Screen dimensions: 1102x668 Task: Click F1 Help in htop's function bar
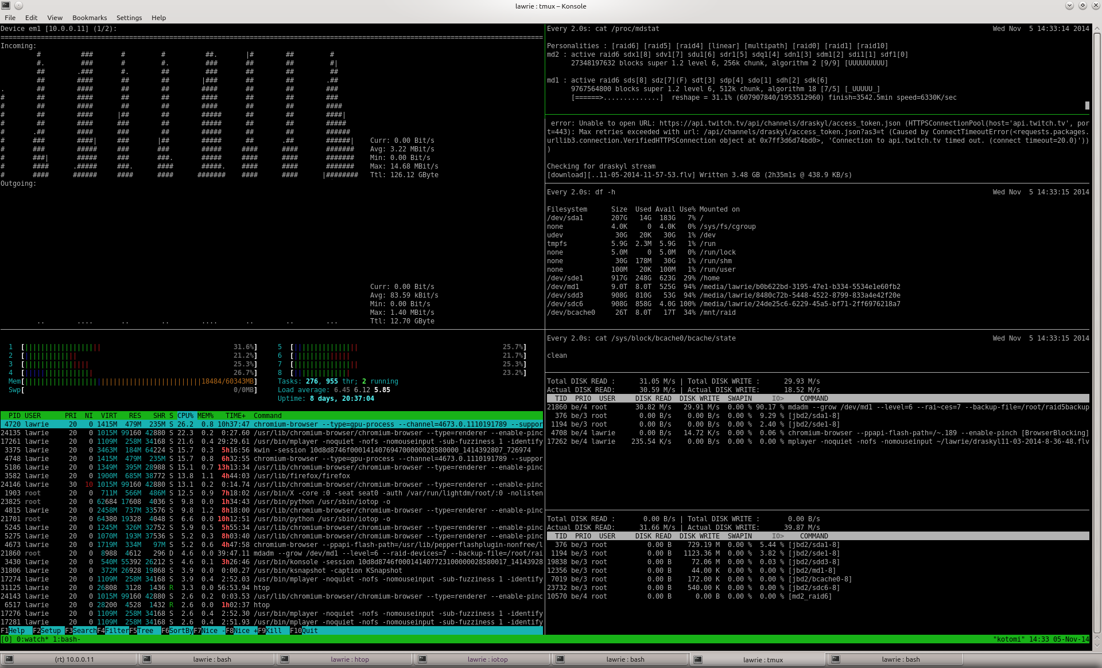pos(13,631)
